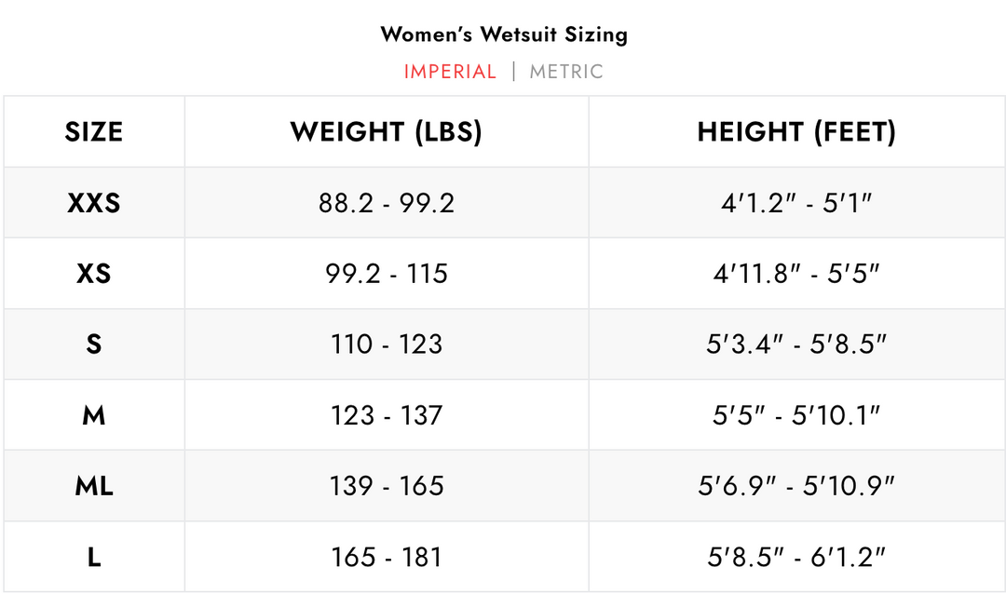
Task: Select the XXS size row
Action: click(95, 203)
